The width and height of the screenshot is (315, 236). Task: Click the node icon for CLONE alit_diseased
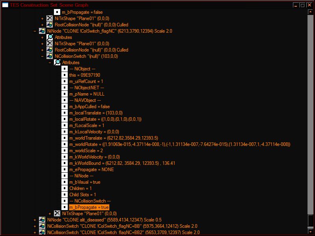pyautogui.click(x=42, y=220)
